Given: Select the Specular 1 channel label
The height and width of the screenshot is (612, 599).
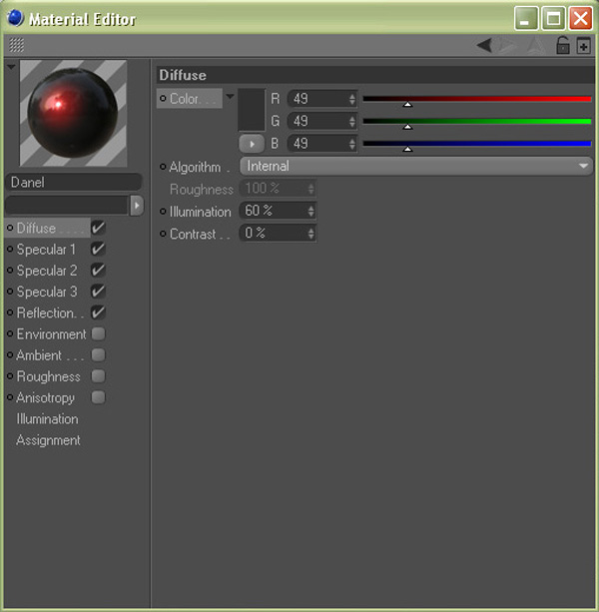Looking at the screenshot, I should [x=46, y=250].
